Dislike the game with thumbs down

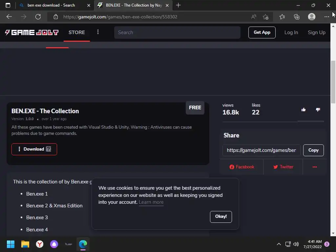pos(318,110)
